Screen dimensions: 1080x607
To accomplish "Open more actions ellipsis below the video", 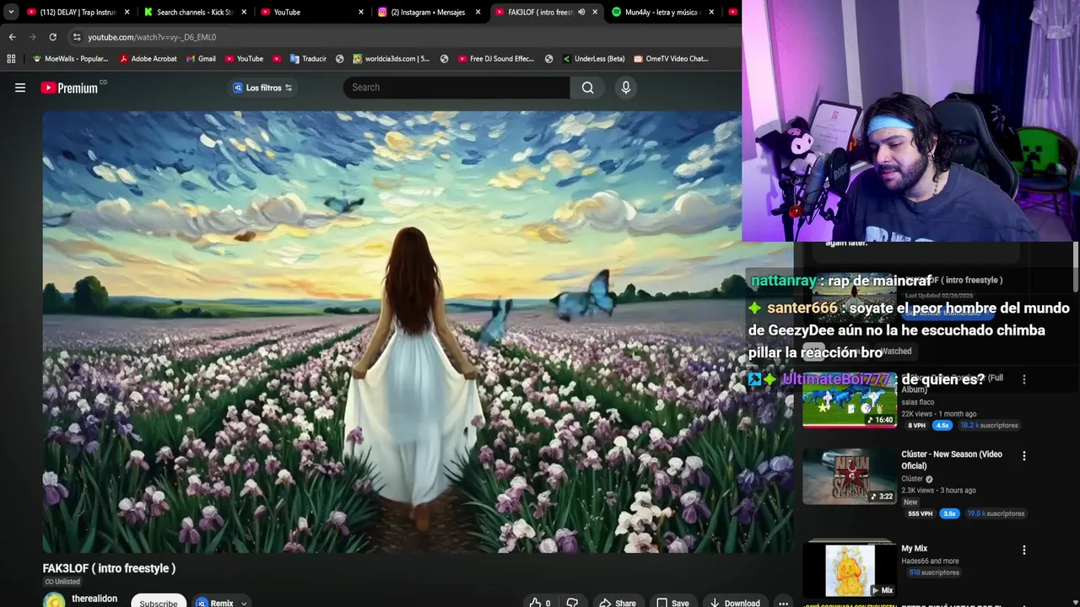I will 783,603.
